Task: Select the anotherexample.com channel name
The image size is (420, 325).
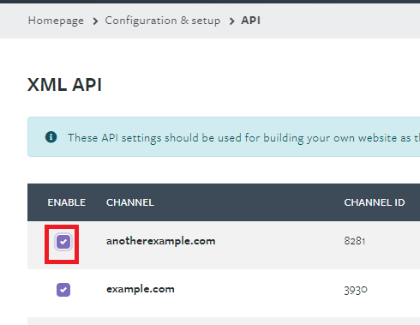Action: coord(160,241)
